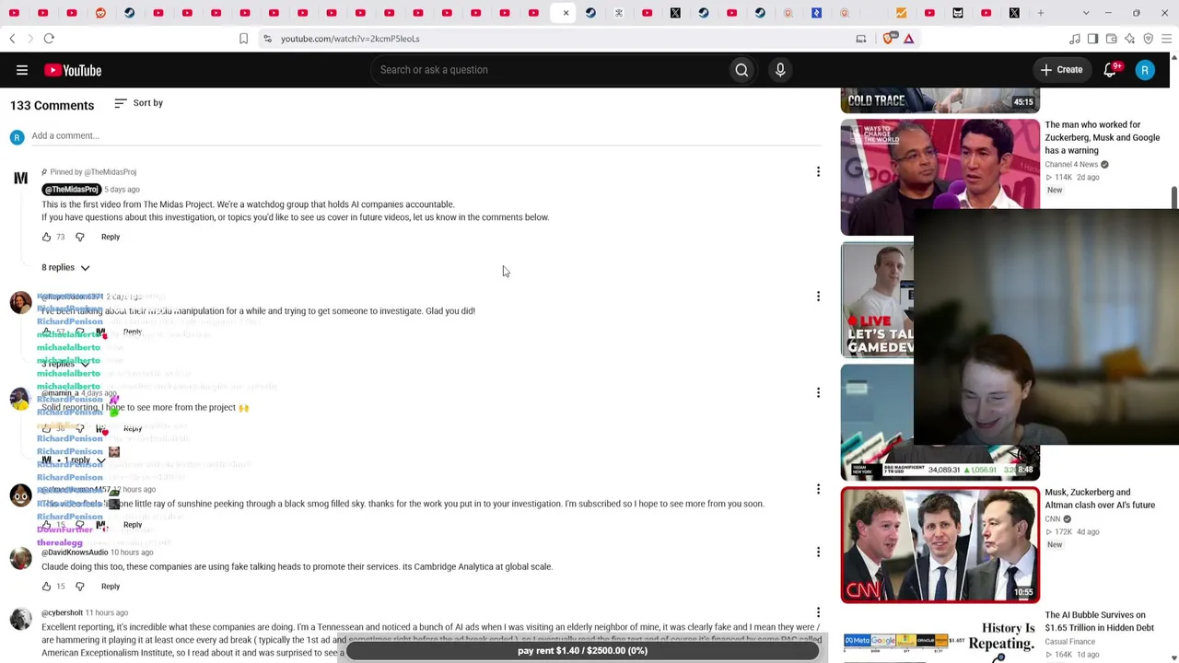Image resolution: width=1179 pixels, height=663 pixels.
Task: Bookmark this page in the address bar
Action: click(243, 39)
